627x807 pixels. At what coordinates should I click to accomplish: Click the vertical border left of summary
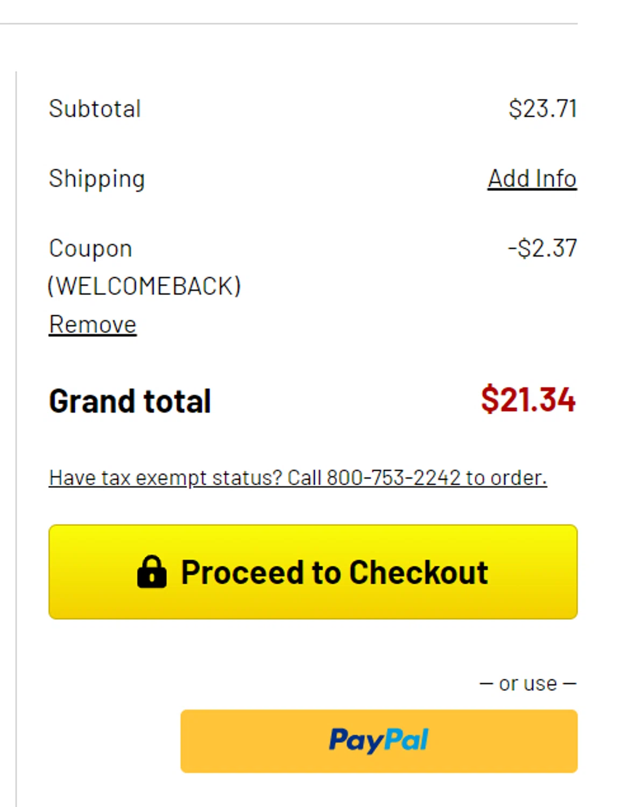pyautogui.click(x=17, y=430)
